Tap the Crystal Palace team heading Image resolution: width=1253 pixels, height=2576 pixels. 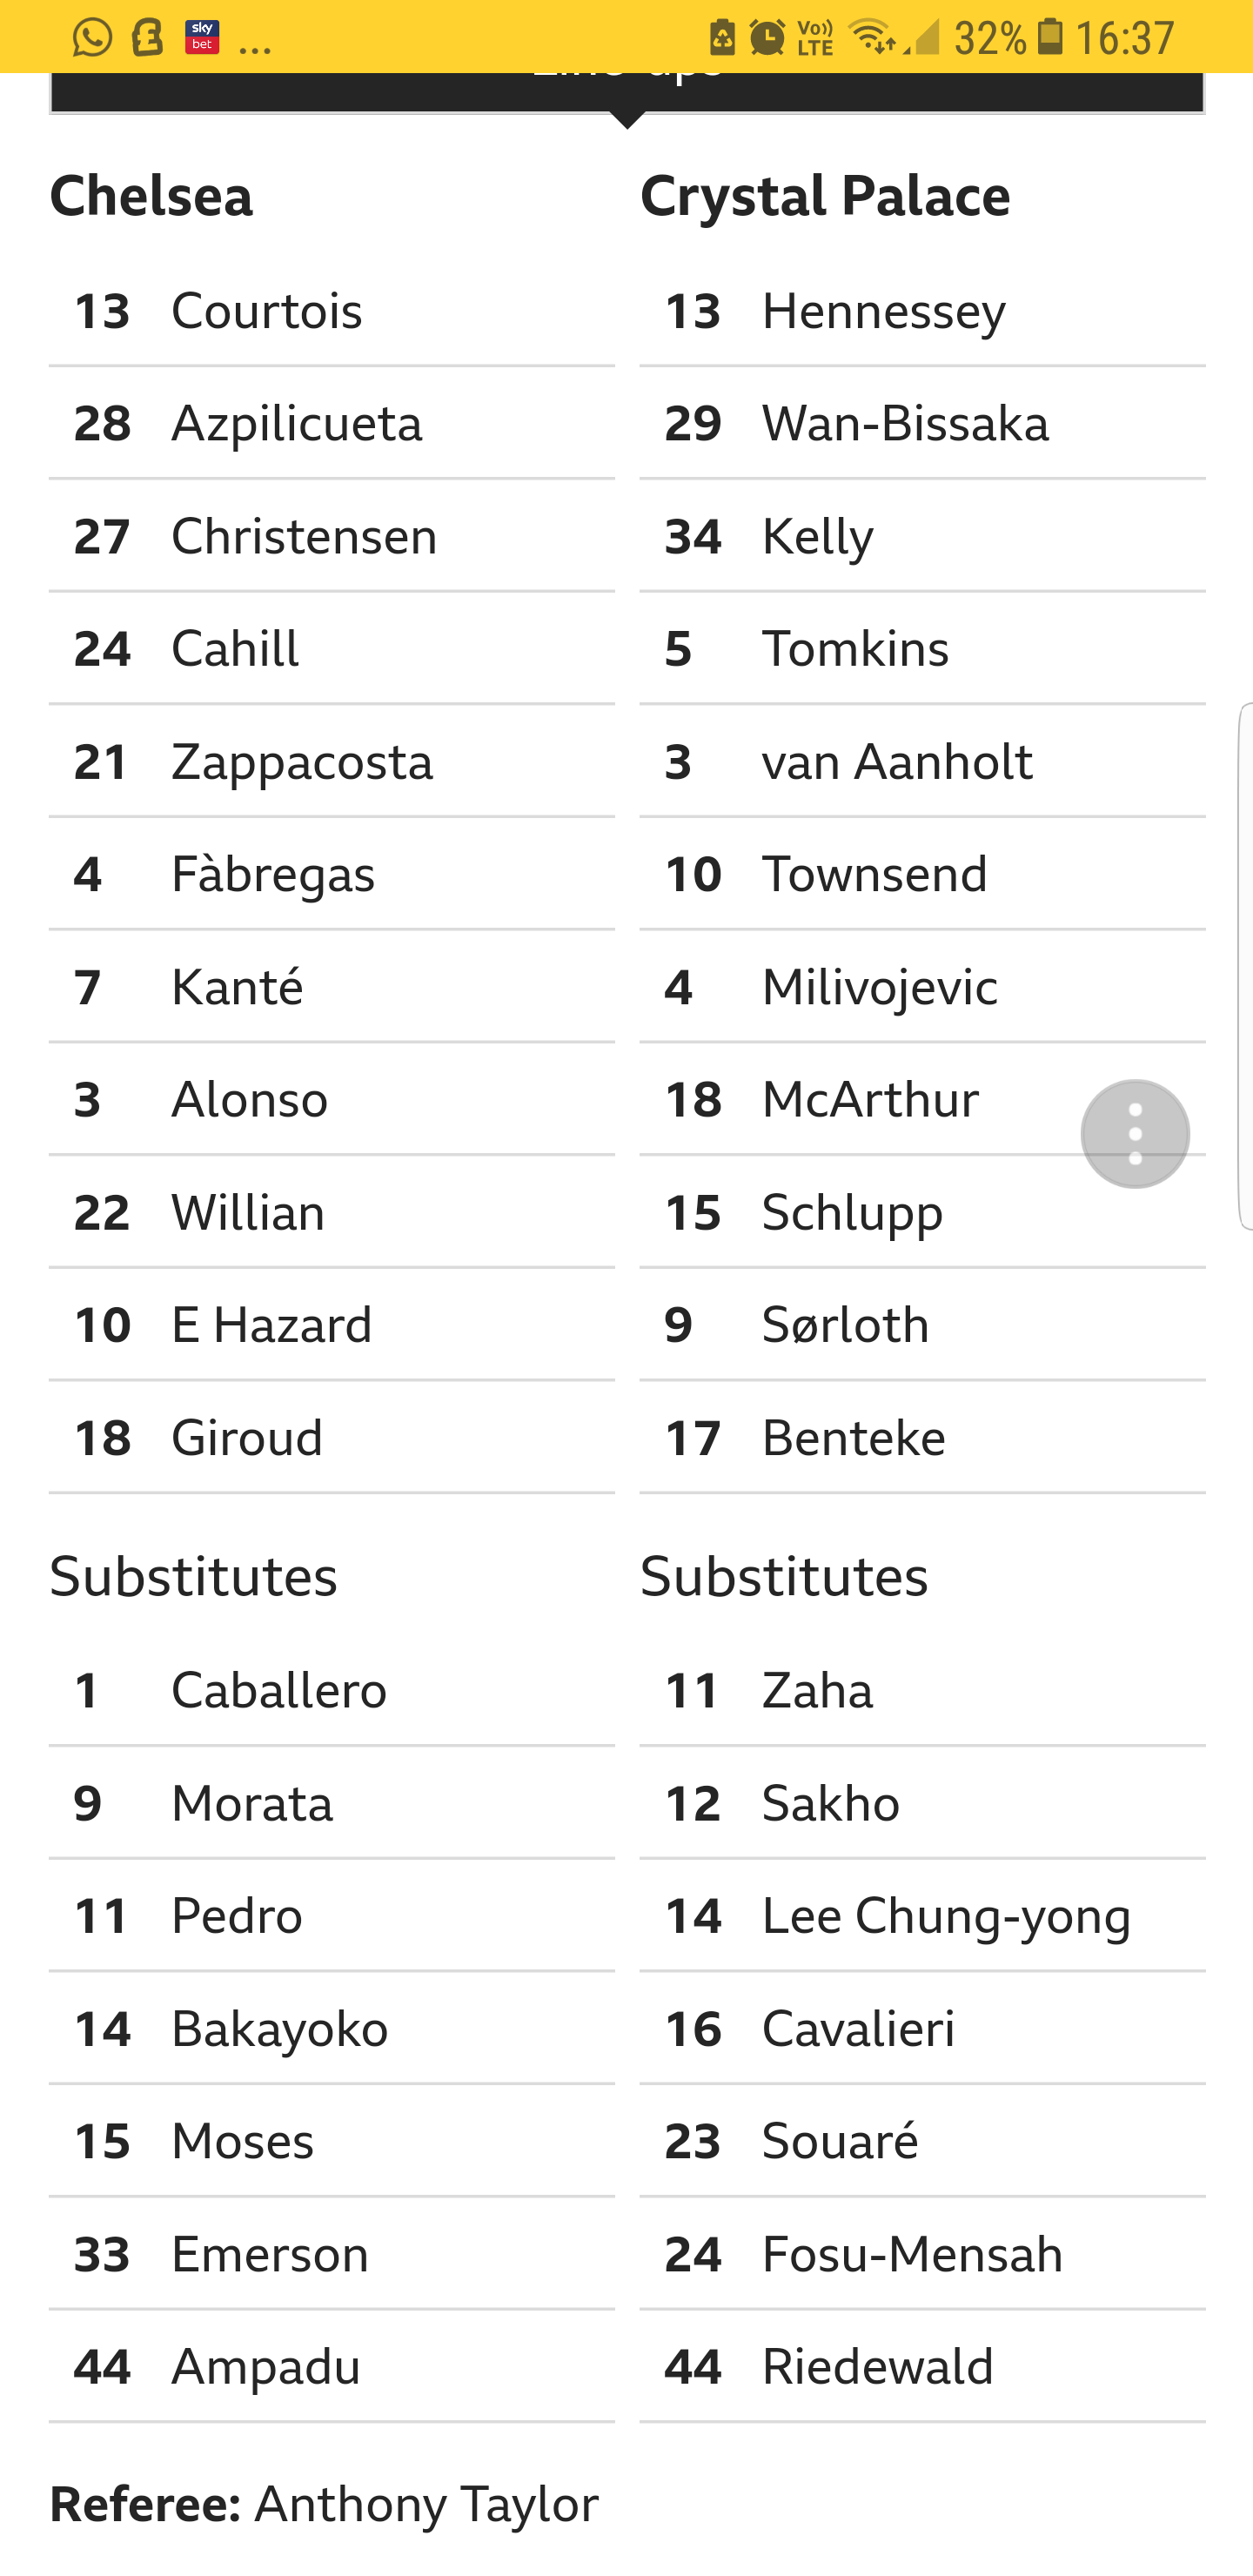tap(825, 196)
